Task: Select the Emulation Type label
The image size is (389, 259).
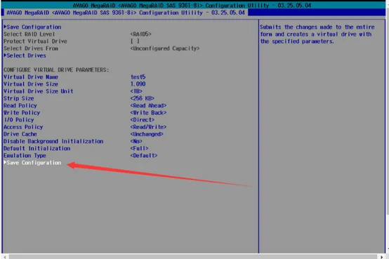Action: pos(25,156)
